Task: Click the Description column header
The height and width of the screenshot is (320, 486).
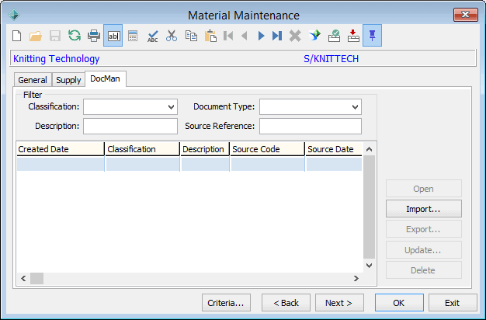Action: click(205, 149)
